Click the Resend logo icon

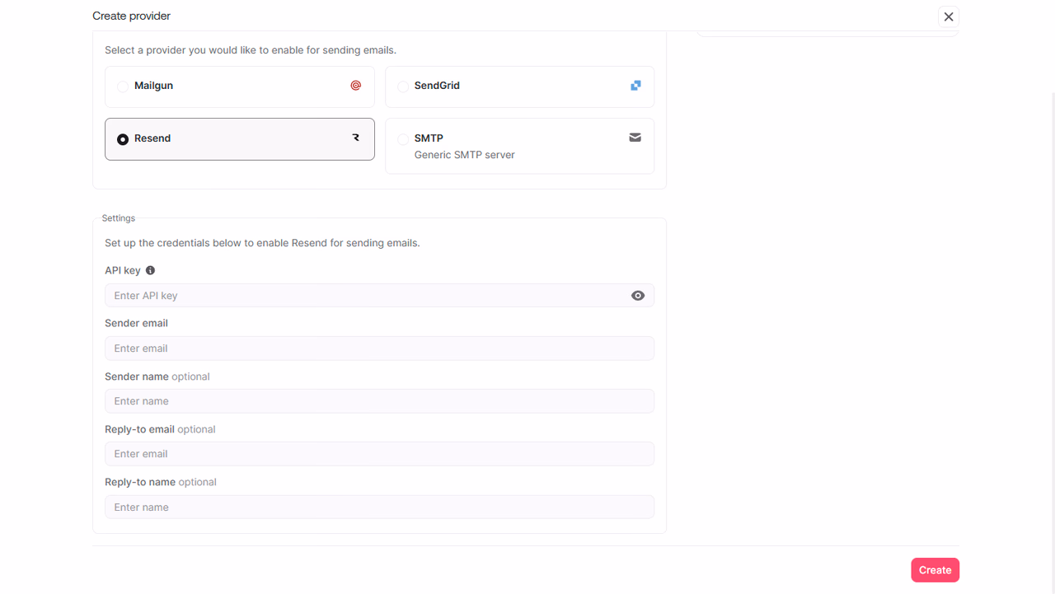[356, 138]
